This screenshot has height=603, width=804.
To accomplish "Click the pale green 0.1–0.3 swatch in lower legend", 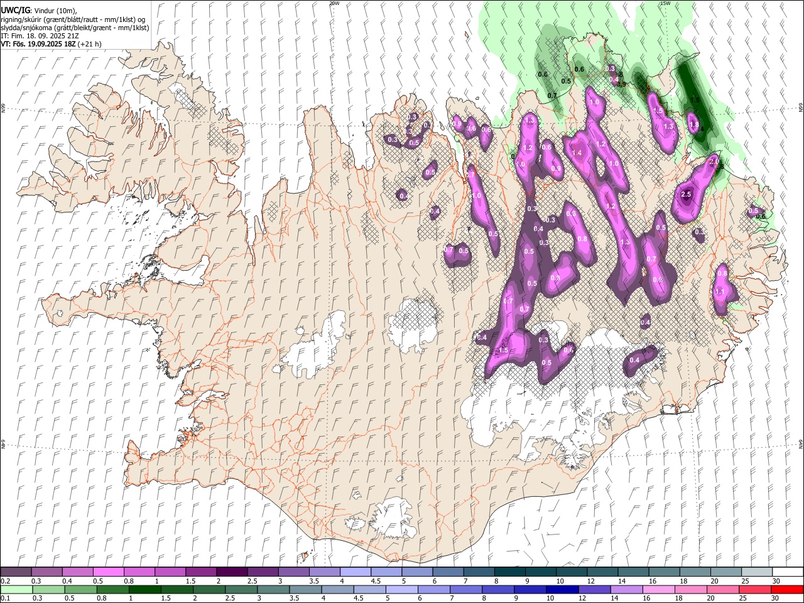I will pos(16,589).
